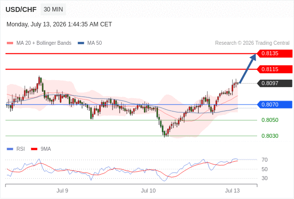Click the 0.8070 pivot price tag
294x199 pixels.
point(275,104)
